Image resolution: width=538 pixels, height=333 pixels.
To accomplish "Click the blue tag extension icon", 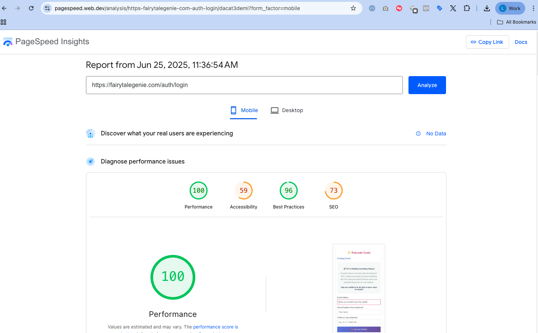I will pos(440,8).
